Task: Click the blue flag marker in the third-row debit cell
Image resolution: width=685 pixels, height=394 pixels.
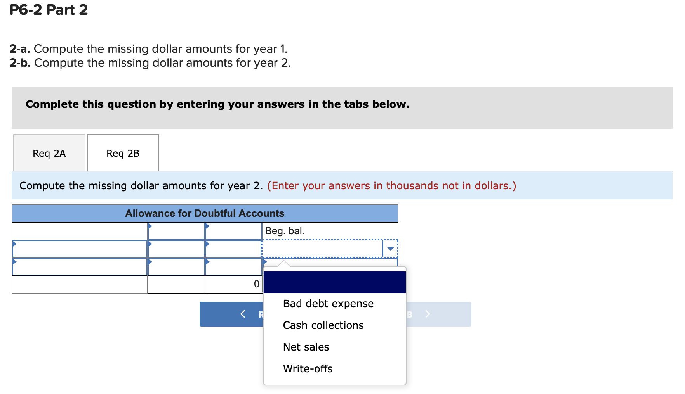Action: click(x=150, y=262)
